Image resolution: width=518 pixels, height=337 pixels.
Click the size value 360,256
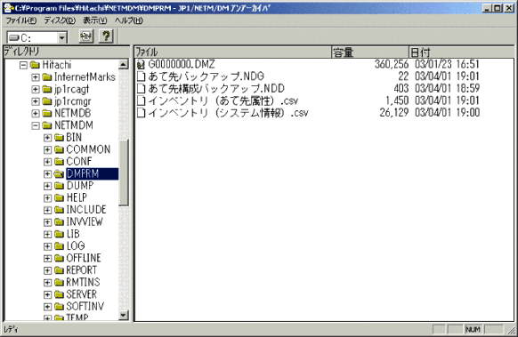point(392,64)
